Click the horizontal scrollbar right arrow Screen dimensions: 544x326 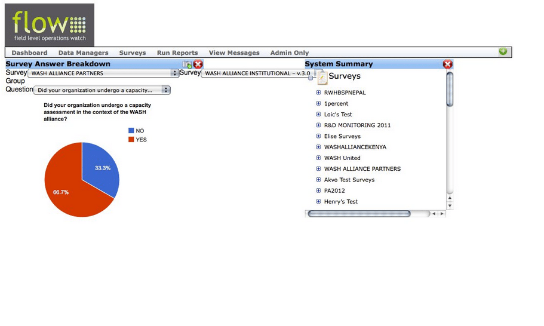(442, 214)
